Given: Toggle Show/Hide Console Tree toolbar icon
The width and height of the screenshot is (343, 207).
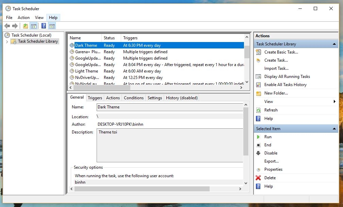Looking at the screenshot, I should pyautogui.click(x=34, y=26).
